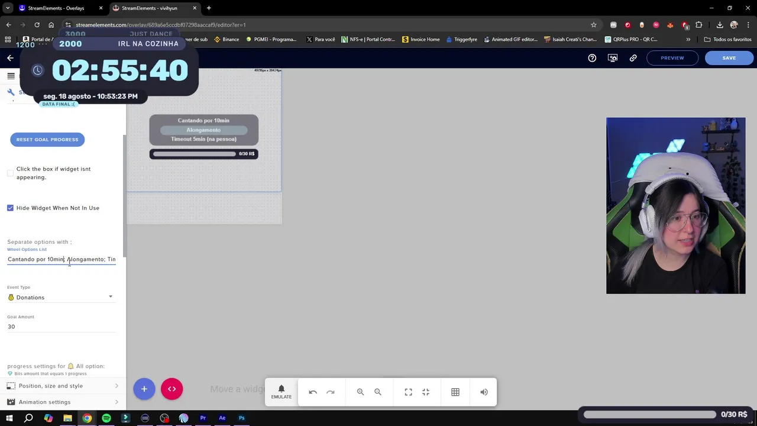
Task: Copy overlay URL via link icon
Action: [x=633, y=58]
